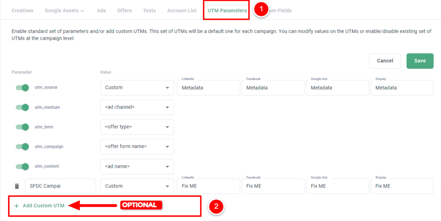Click Add Custom UTM link
The height and width of the screenshot is (221, 441).
(43, 206)
